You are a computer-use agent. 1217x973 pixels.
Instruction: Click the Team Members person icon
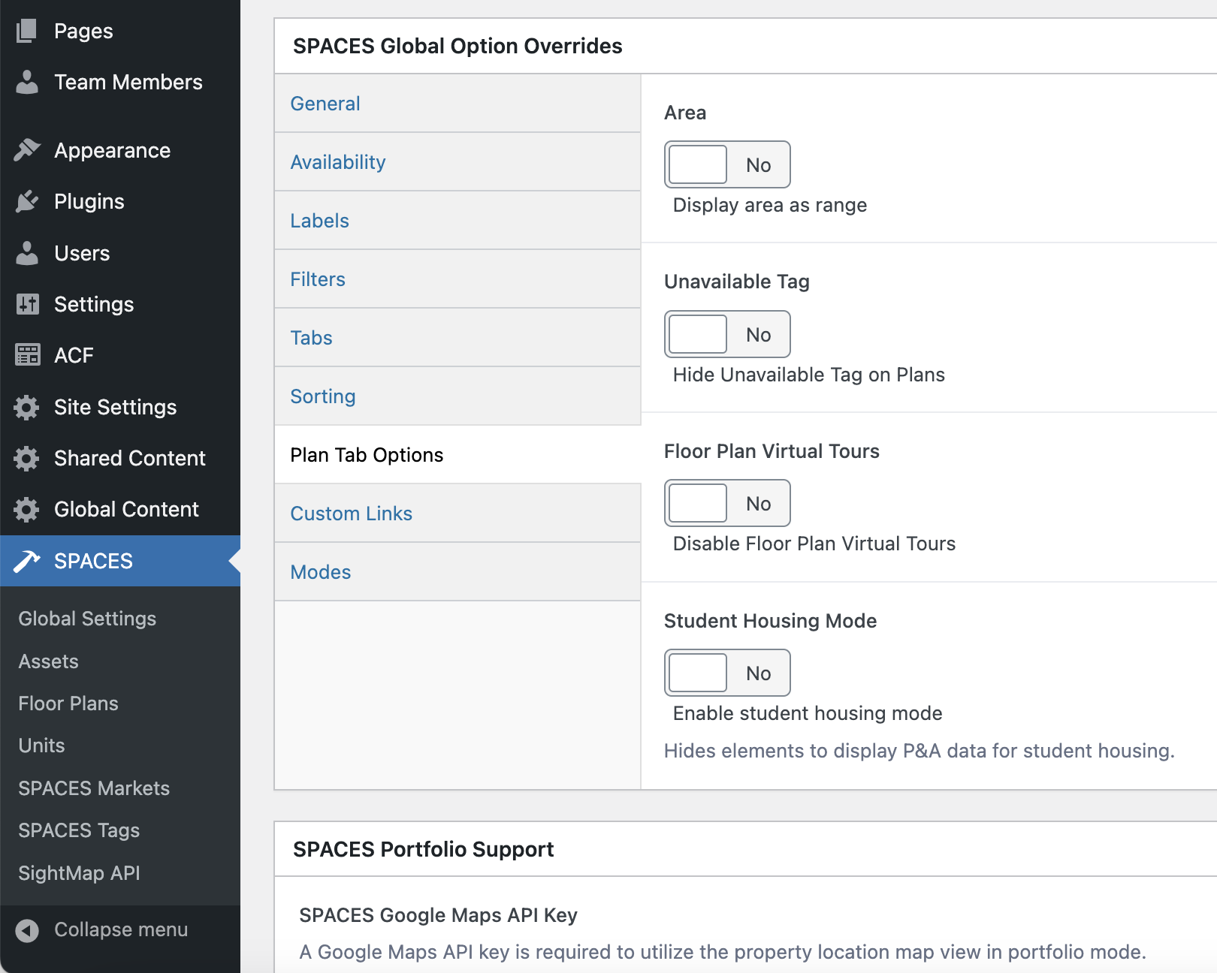[x=26, y=82]
